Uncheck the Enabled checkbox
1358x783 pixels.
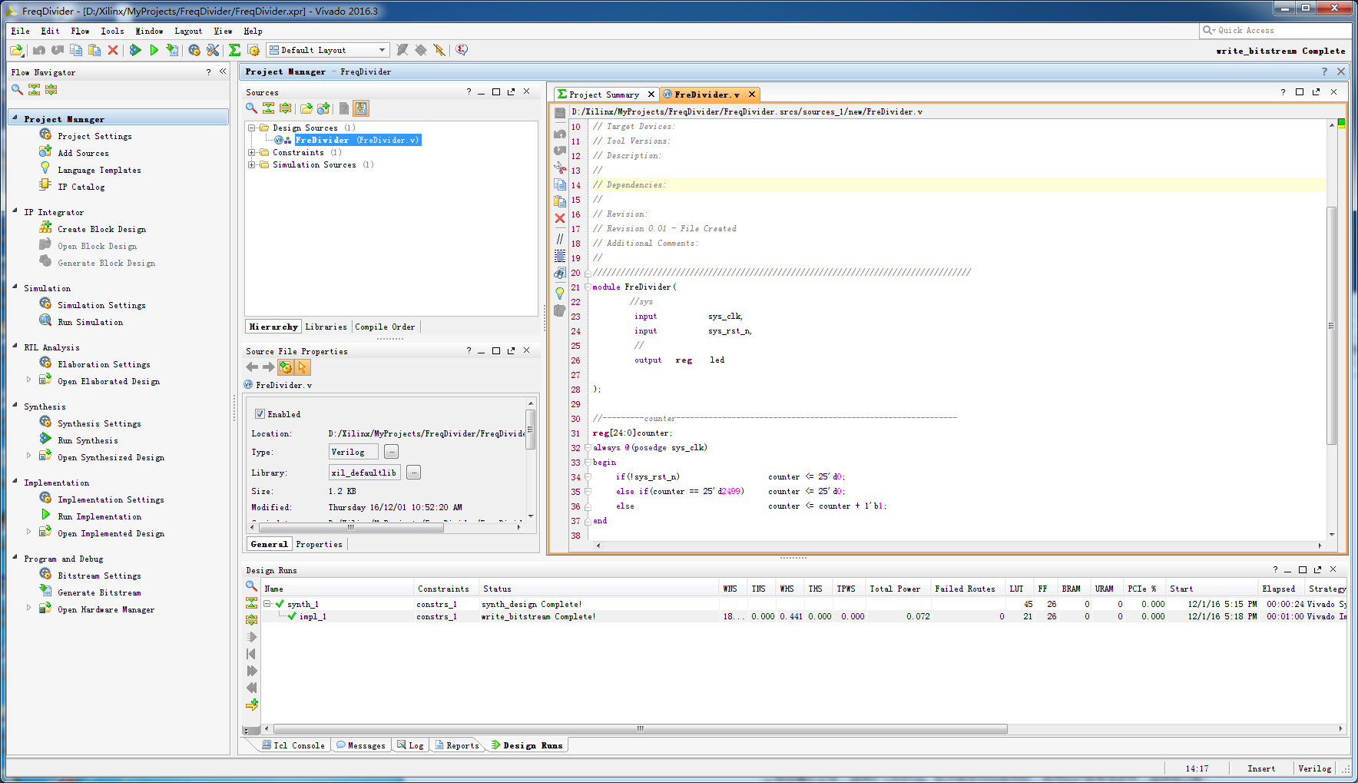pyautogui.click(x=260, y=414)
